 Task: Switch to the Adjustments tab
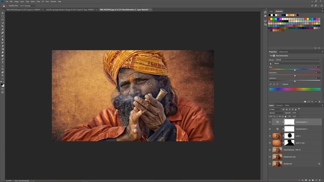283,52
